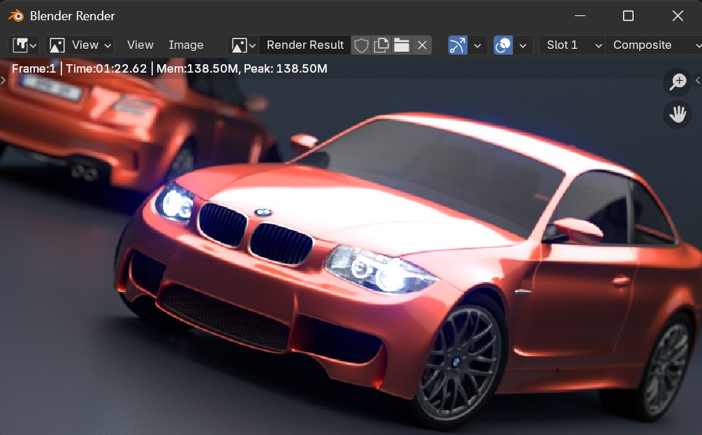Image resolution: width=702 pixels, height=435 pixels.
Task: Toggle fake user shield icon
Action: (361, 45)
